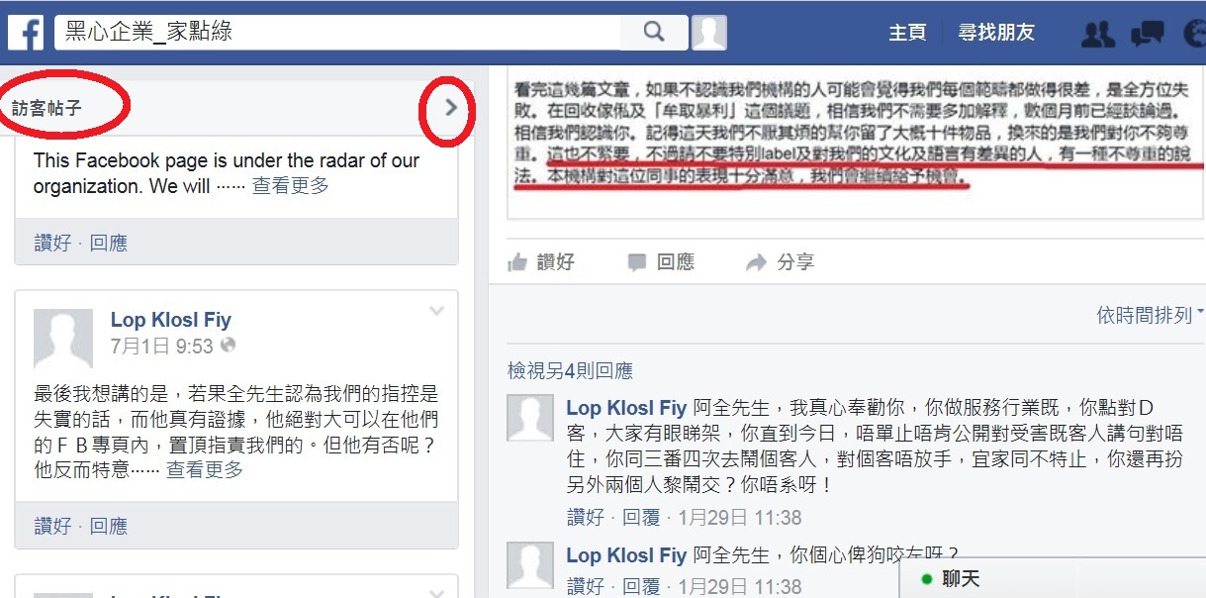
Task: Click the search magnifier icon
Action: coord(653,32)
